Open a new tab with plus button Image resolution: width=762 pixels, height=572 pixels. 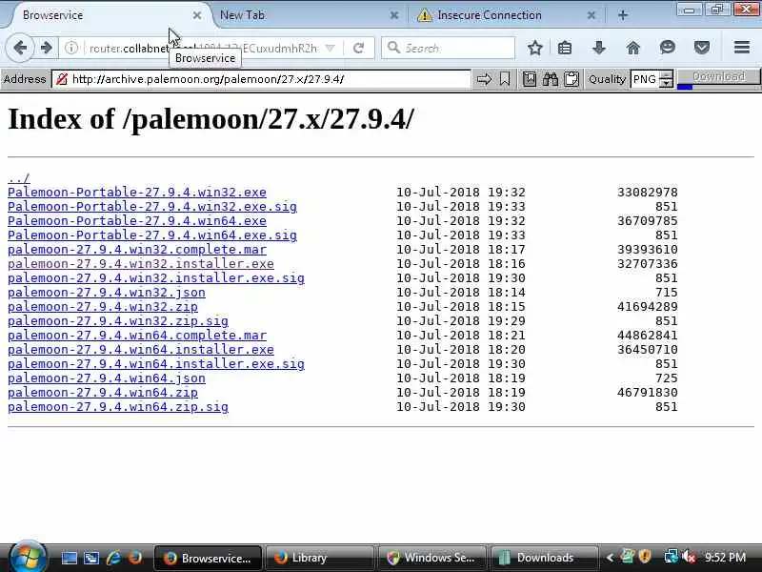point(623,15)
